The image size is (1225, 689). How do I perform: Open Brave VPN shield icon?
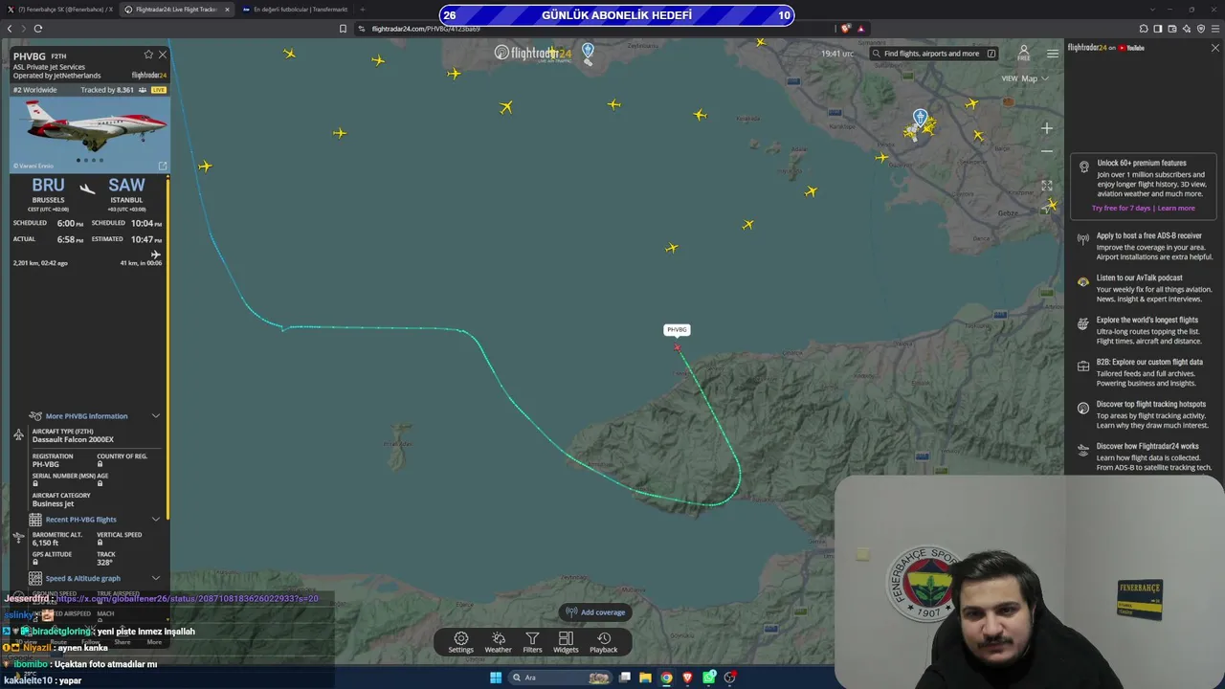[1201, 29]
